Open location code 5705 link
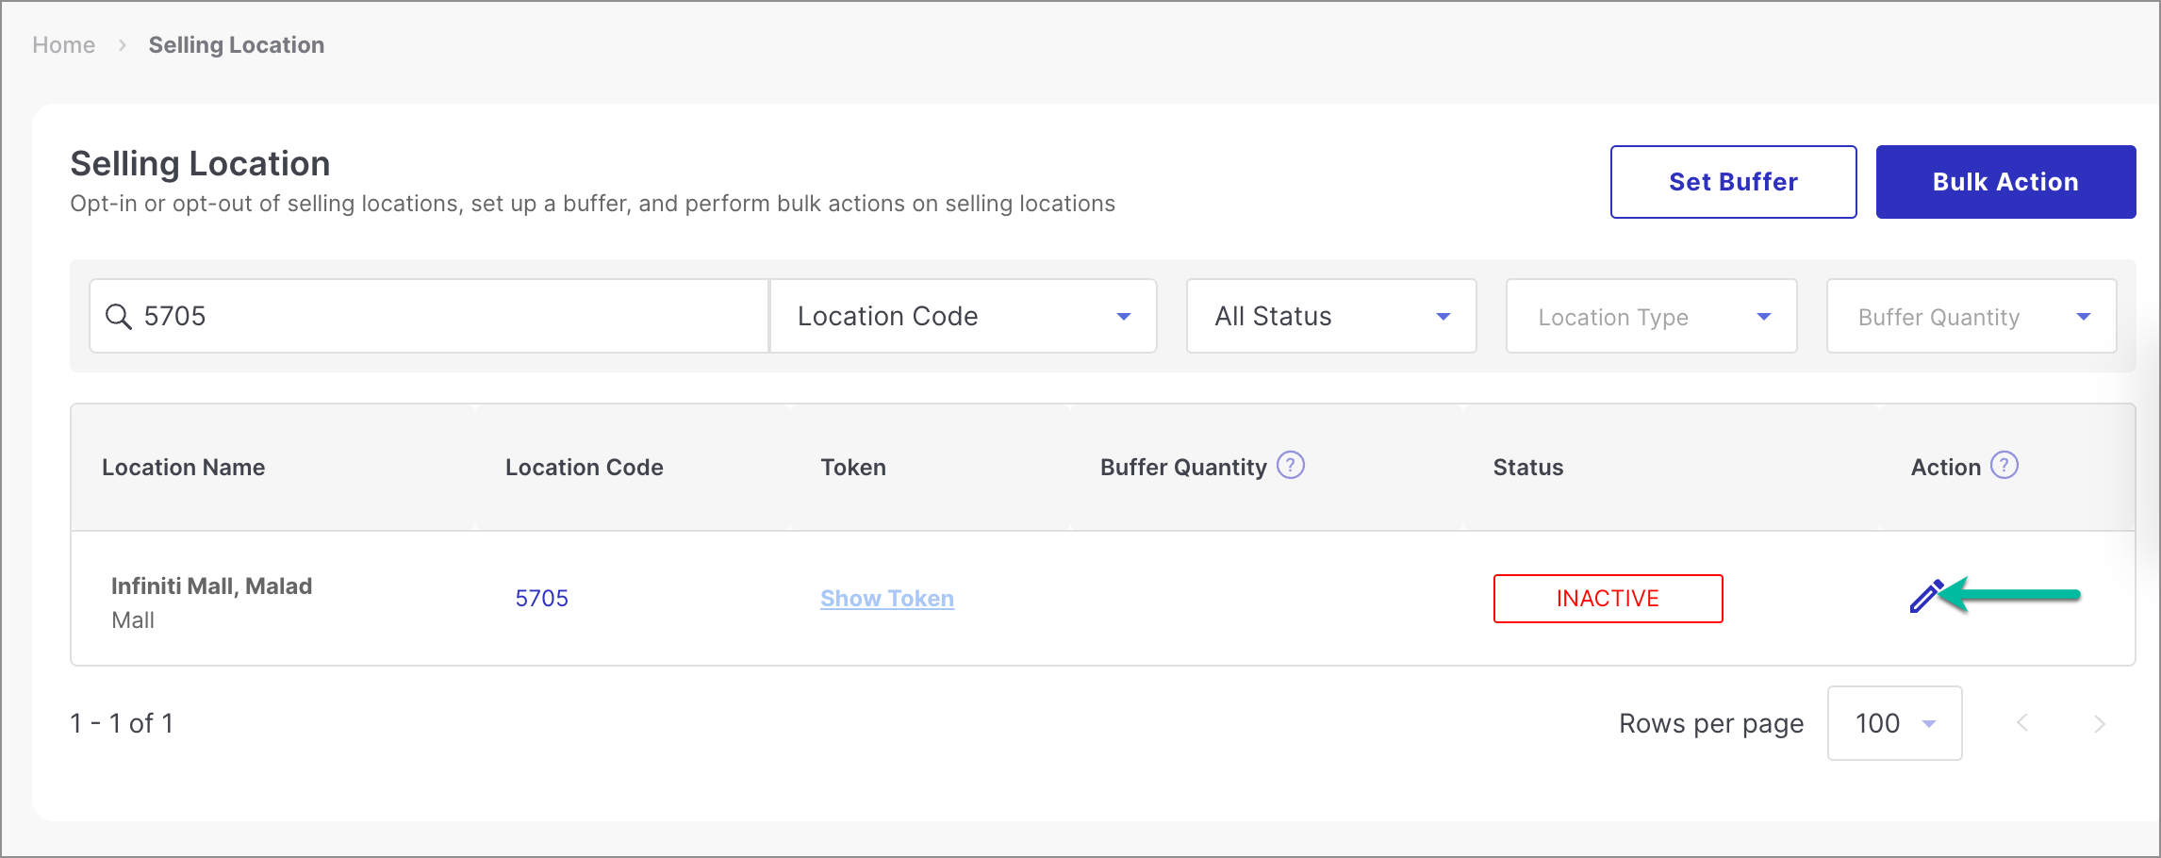The height and width of the screenshot is (858, 2161). click(x=541, y=599)
